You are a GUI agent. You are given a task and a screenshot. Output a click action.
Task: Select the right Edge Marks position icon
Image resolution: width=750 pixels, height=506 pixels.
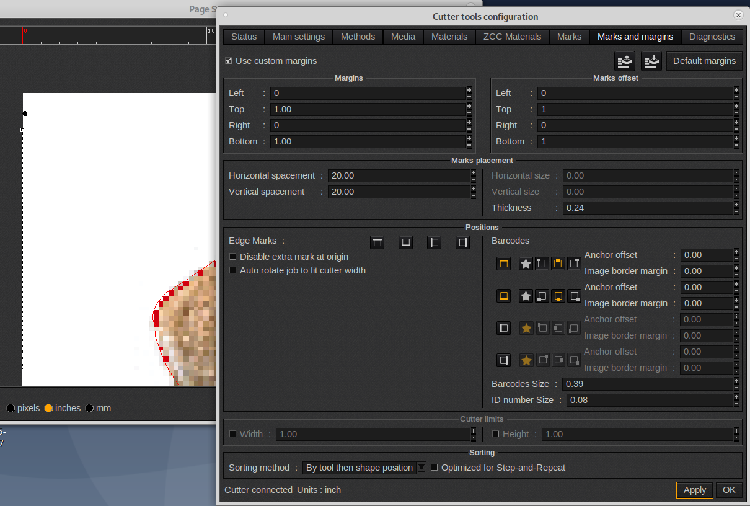tap(462, 242)
